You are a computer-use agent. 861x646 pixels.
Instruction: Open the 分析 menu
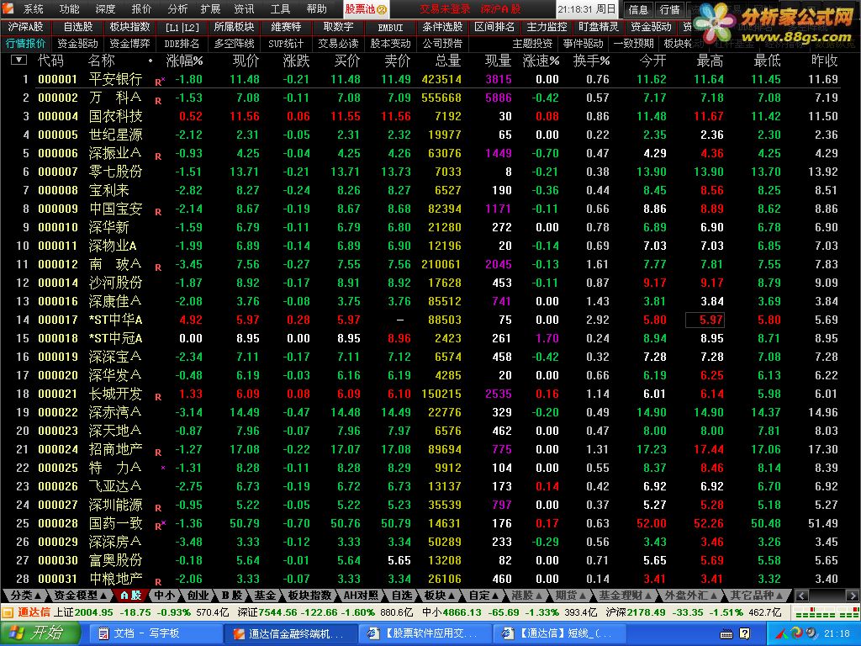coord(177,8)
